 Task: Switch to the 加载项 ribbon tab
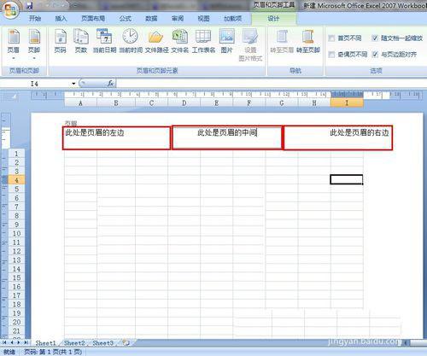pos(232,19)
